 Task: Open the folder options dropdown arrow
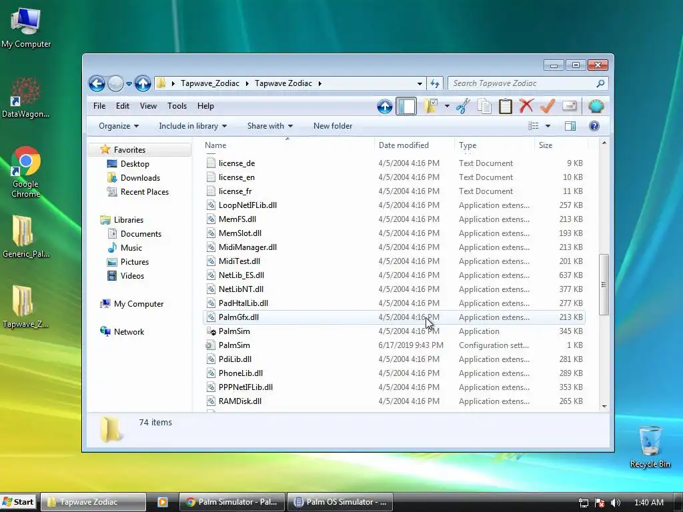(447, 106)
